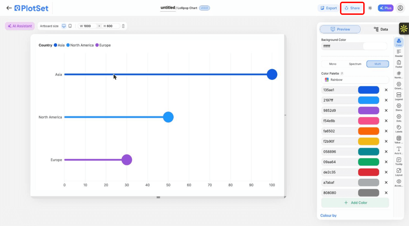The image size is (409, 226).
Task: Select the Spectrum color mode
Action: point(355,64)
